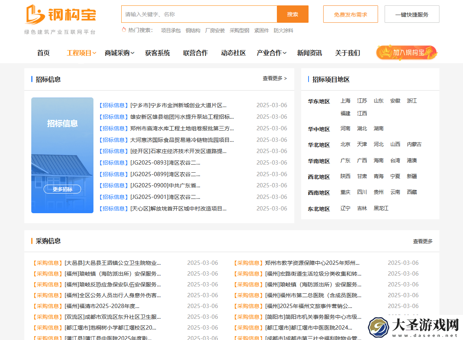The width and height of the screenshot is (463, 340).
Task: Open procurement 郑州市教学资源保障中心2025年
Action: point(312,263)
